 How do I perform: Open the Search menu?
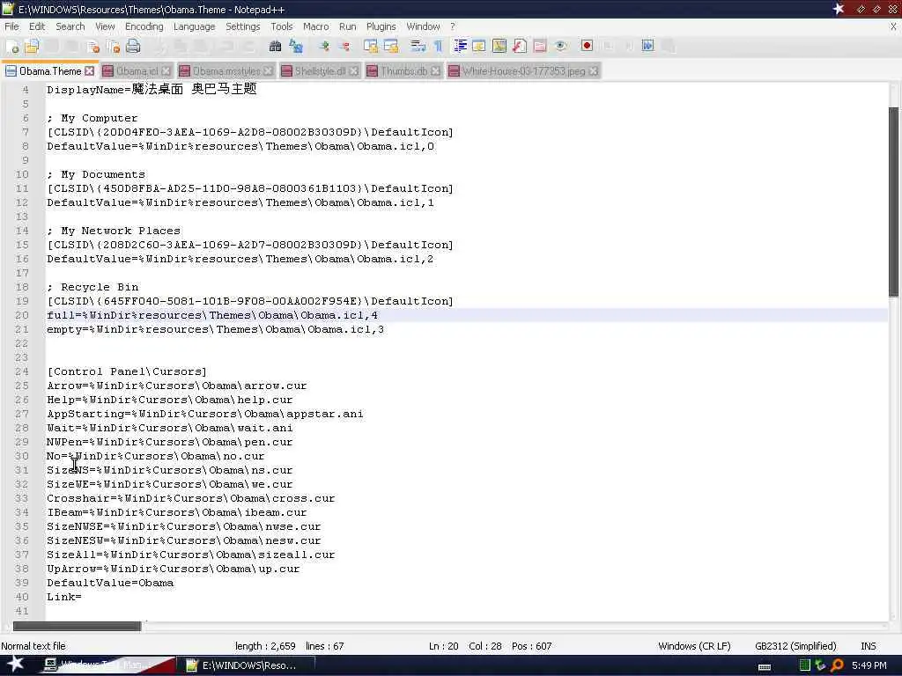[70, 26]
